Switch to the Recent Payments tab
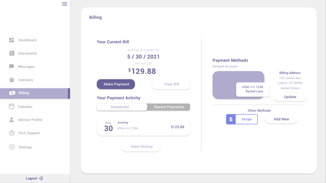326x183 pixels. 169,107
